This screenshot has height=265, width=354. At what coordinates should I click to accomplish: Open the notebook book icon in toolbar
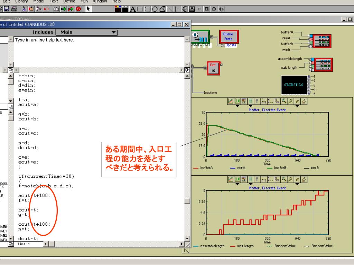(x=56, y=9)
